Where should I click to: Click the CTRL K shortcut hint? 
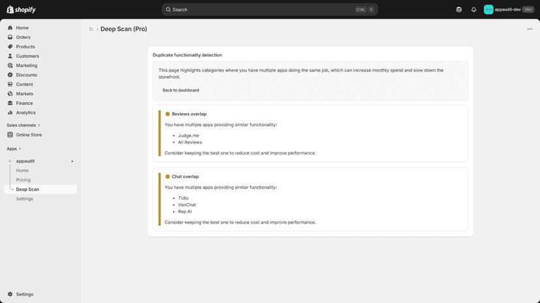(x=365, y=10)
